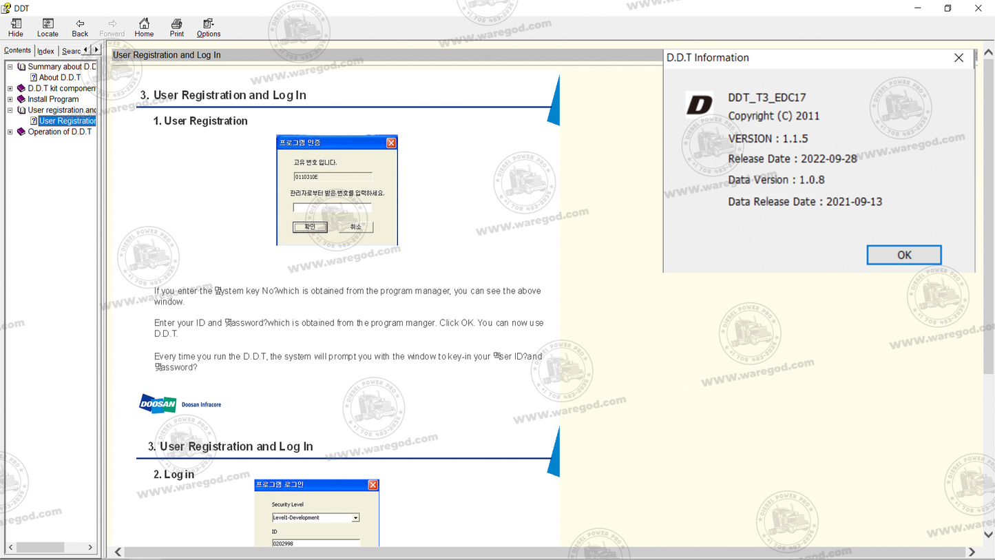995x560 pixels.
Task: Click the tab strip right scroll arrow
Action: click(x=96, y=50)
